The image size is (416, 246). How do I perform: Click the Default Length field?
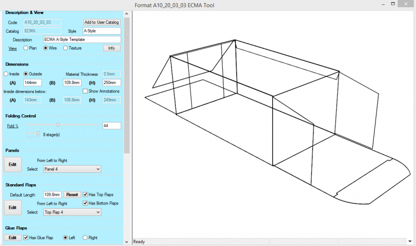pos(53,195)
